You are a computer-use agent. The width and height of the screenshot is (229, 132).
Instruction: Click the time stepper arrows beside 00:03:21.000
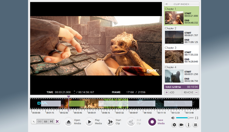(x=74, y=92)
